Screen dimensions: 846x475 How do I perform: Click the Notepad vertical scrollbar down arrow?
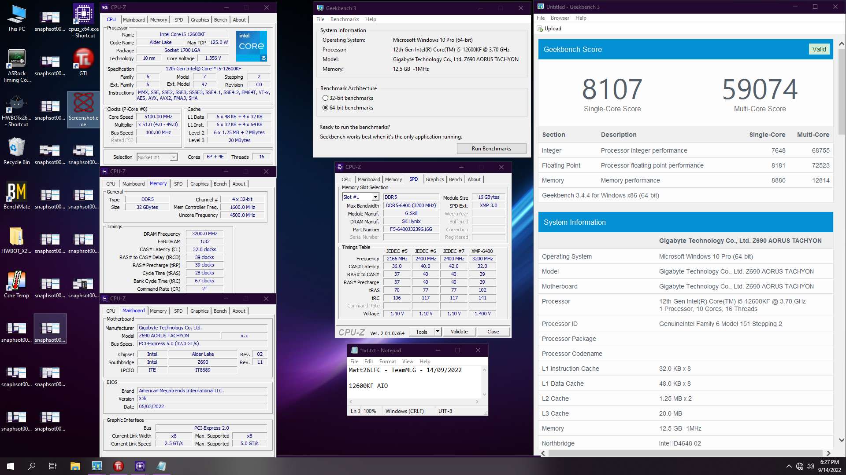(x=484, y=395)
